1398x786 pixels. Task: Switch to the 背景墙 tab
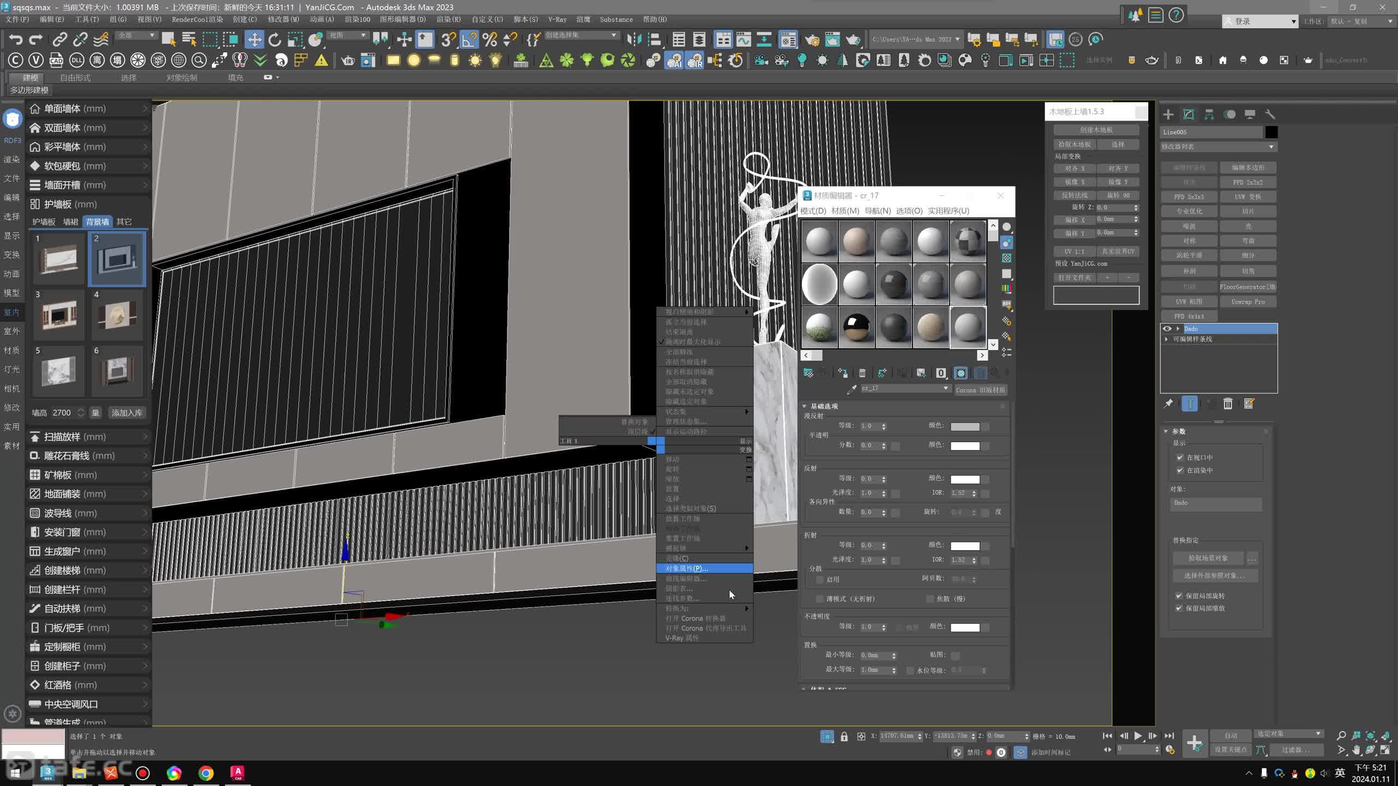[97, 222]
